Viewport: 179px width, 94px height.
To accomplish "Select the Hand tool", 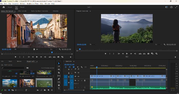I will 59,85.
